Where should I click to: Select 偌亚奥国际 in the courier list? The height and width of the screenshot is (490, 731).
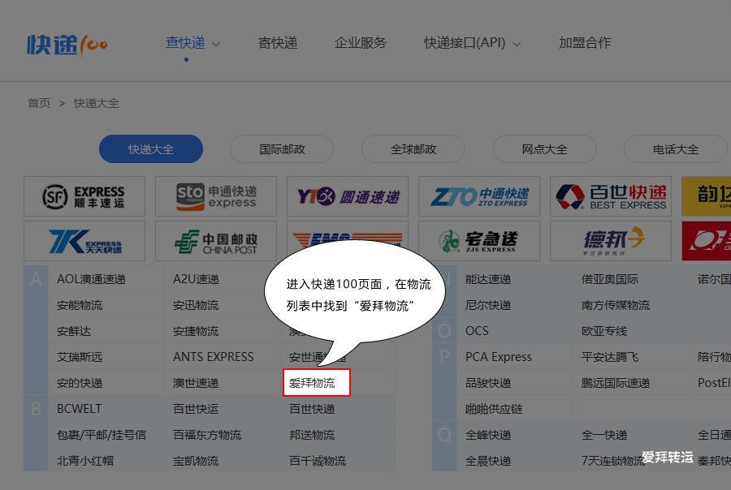pyautogui.click(x=610, y=279)
